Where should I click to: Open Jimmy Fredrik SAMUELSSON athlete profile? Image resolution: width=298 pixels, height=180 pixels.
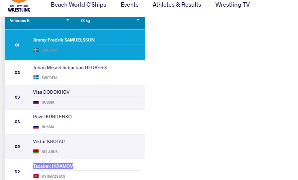[64, 40]
